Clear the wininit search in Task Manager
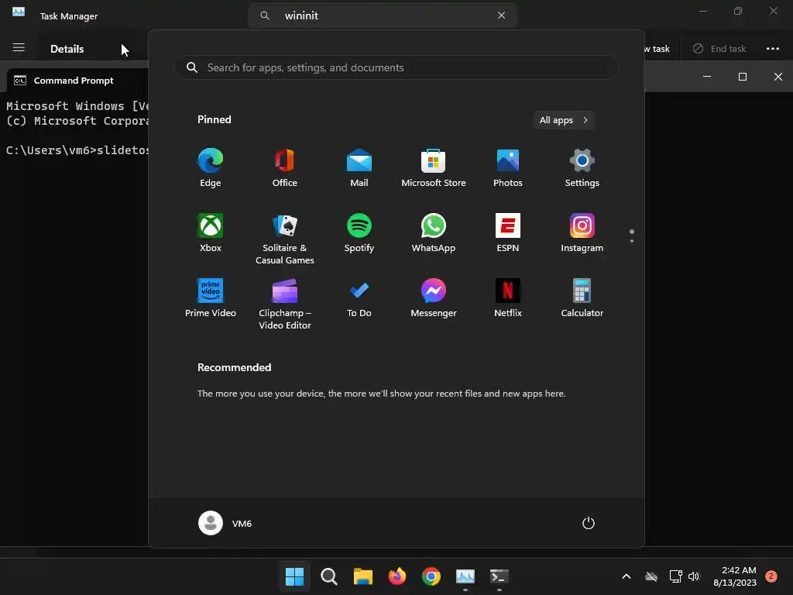793x595 pixels. point(501,15)
